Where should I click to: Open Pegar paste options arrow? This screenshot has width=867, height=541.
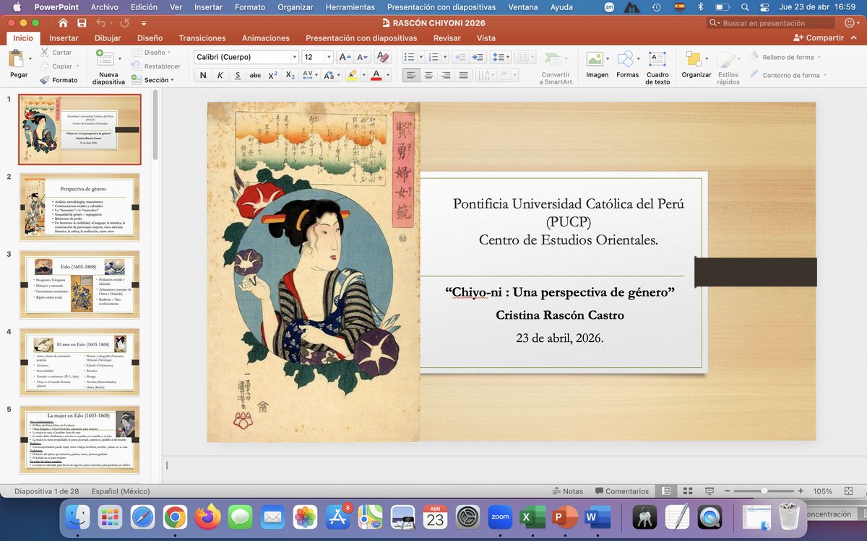click(30, 58)
